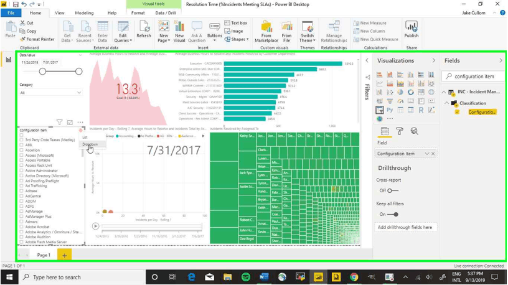Viewport: 508px width, 285px height.
Task: Click the slicer visual filter funnel icon
Action: pyautogui.click(x=59, y=122)
